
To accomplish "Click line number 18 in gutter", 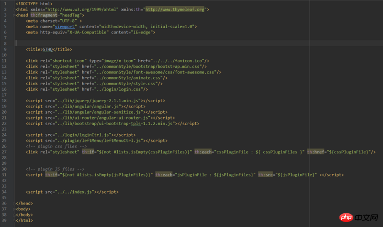I will tap(4, 101).
